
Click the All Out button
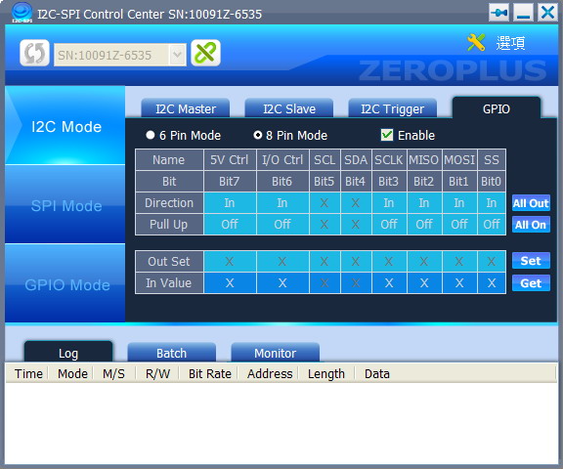click(x=531, y=203)
